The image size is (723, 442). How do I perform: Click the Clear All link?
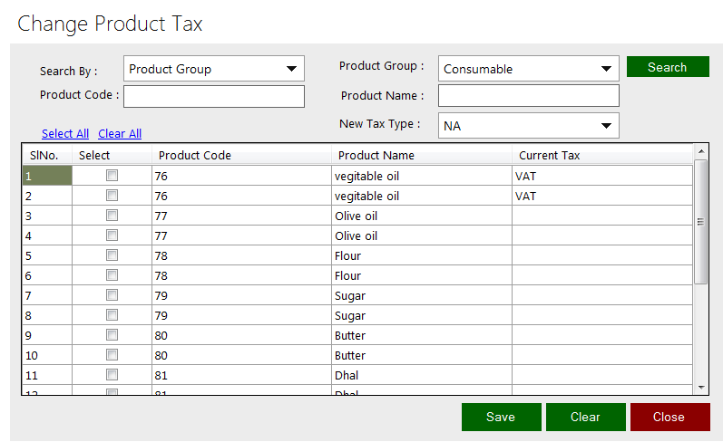pyautogui.click(x=120, y=133)
